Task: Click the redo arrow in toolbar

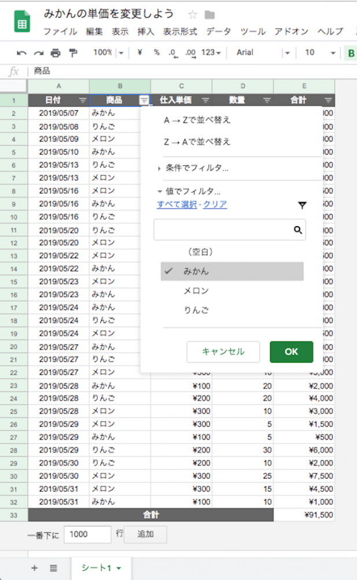Action: pyautogui.click(x=38, y=53)
